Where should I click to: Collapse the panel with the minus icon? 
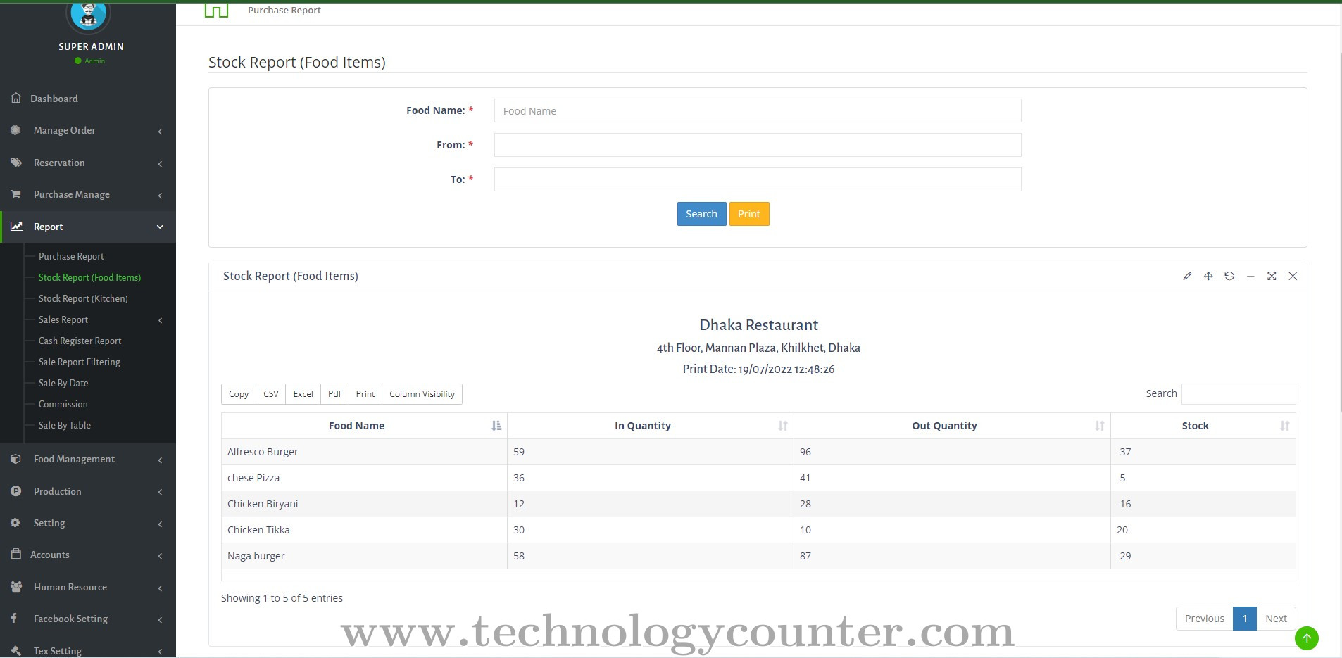pos(1250,276)
